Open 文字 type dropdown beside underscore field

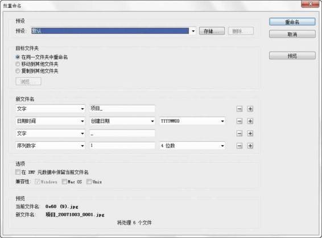(50, 133)
